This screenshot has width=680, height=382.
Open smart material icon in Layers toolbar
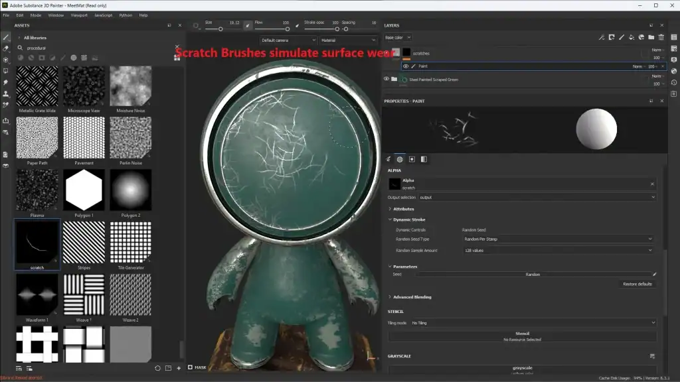pyautogui.click(x=641, y=37)
